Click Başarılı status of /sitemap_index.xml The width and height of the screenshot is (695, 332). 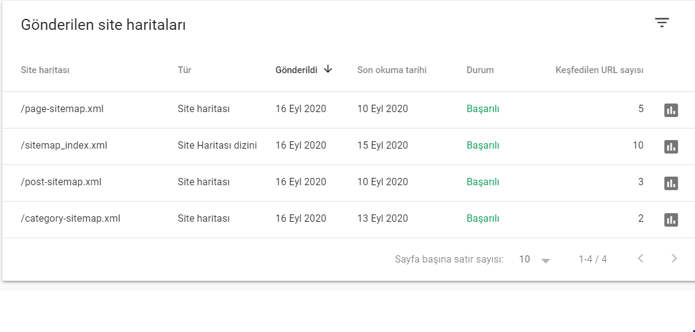(x=482, y=146)
